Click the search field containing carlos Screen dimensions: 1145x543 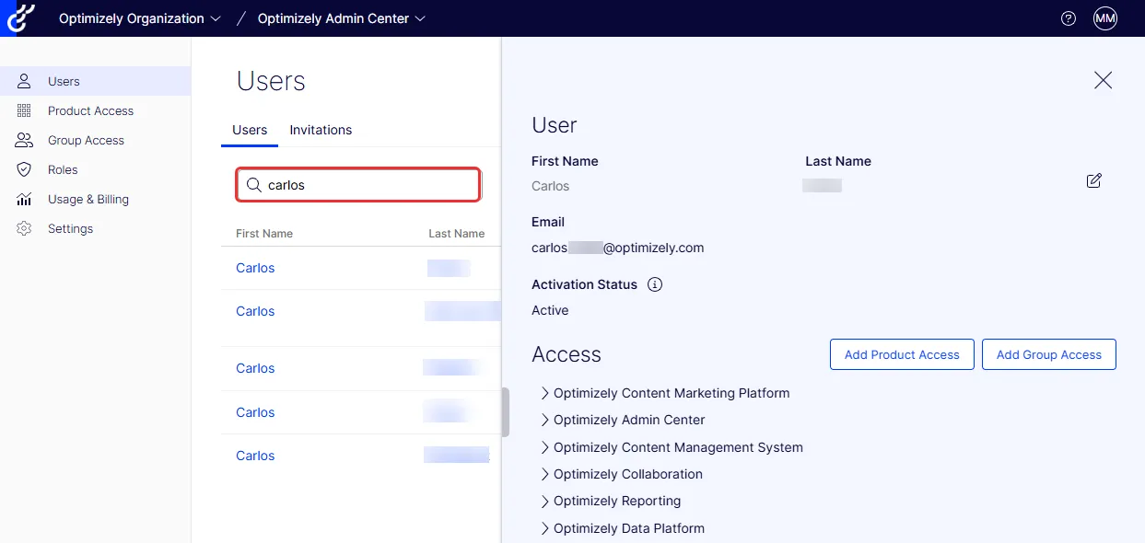coord(358,185)
